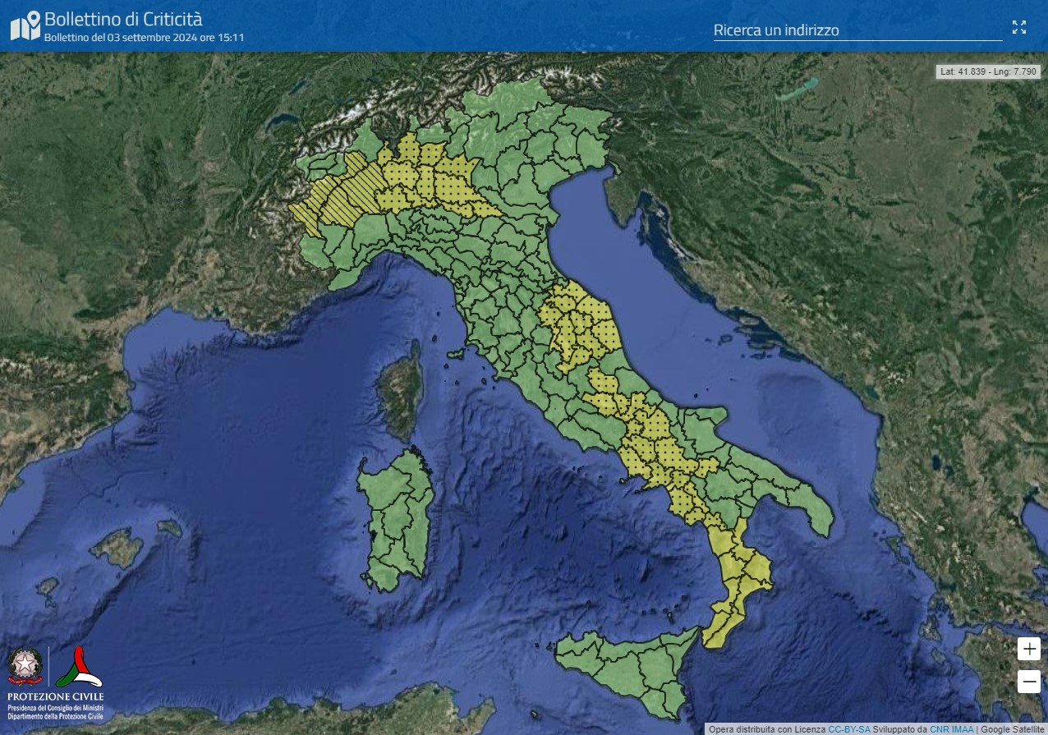
Task: Click the Dipartimento della Protezione Civile caption
Action: (56, 717)
